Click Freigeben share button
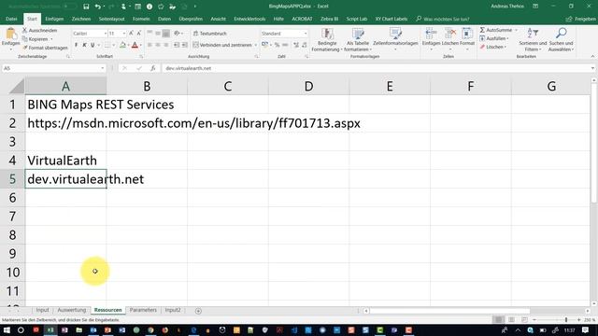 (581, 19)
